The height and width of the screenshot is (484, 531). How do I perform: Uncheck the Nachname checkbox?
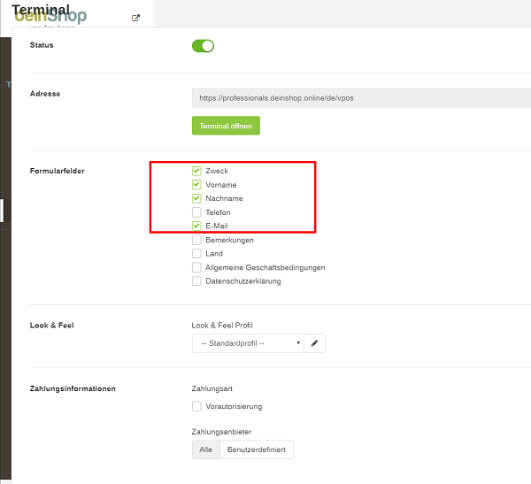click(x=196, y=198)
